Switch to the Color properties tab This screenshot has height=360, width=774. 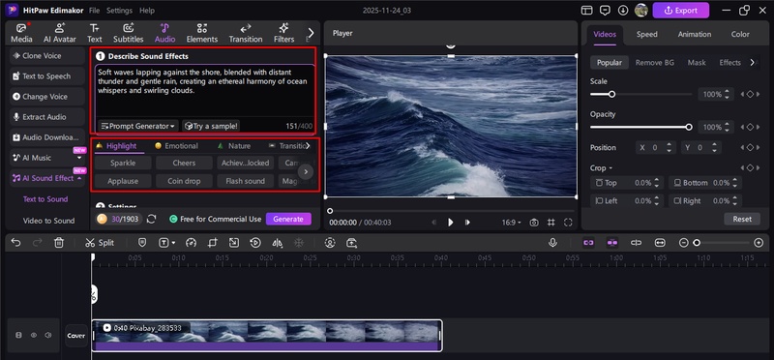[x=740, y=34]
